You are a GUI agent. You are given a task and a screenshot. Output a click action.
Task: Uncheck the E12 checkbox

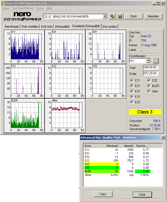[x=132, y=96]
